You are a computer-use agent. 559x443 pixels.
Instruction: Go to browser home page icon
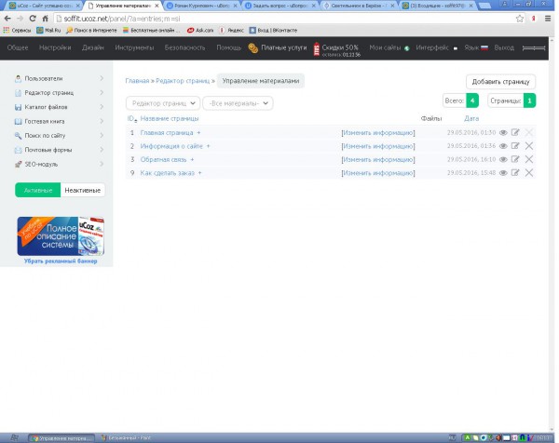45,19
